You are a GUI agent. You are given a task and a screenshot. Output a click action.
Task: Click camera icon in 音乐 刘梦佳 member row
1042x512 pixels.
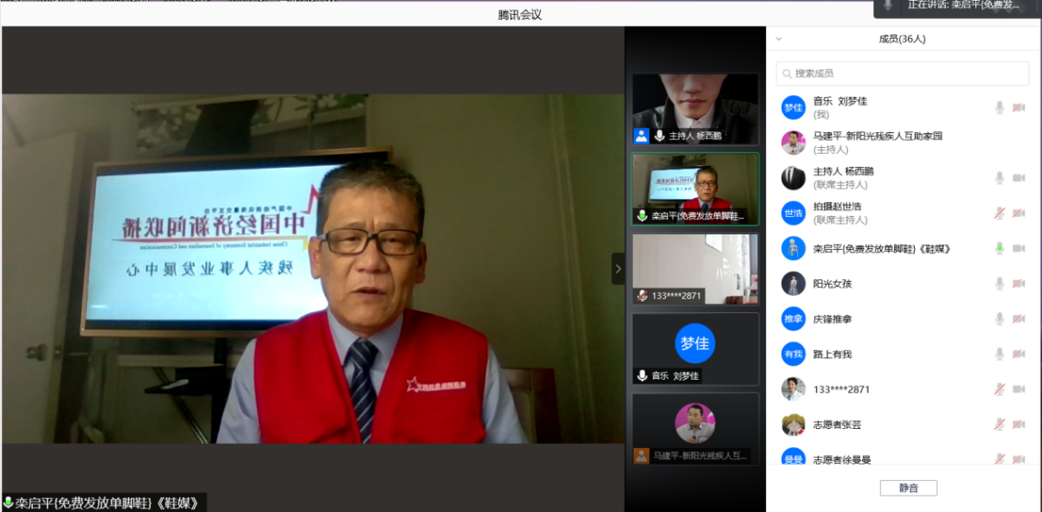[1019, 107]
